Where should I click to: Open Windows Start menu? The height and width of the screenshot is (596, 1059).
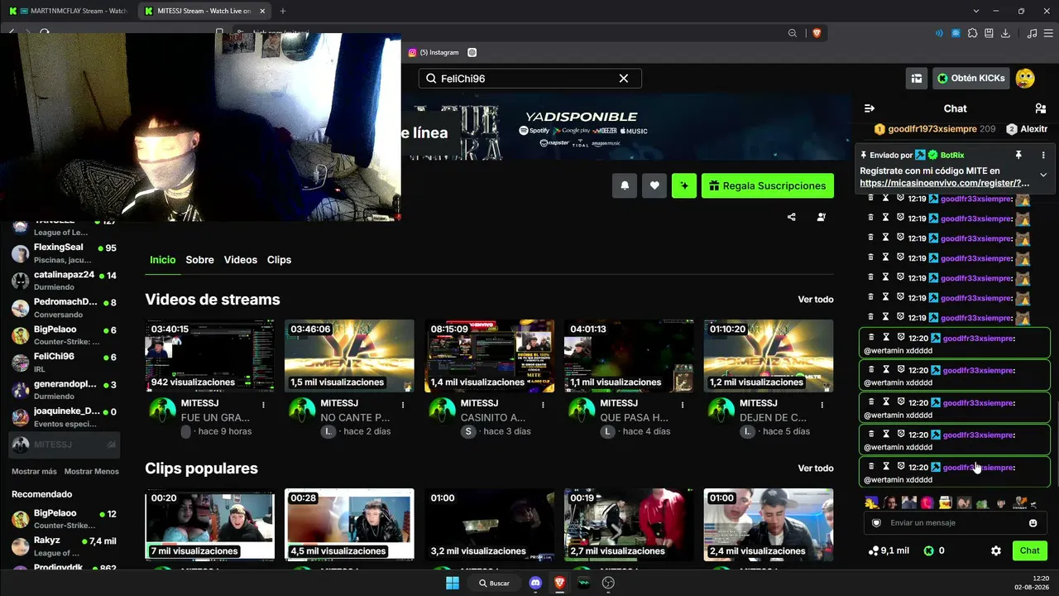[453, 583]
